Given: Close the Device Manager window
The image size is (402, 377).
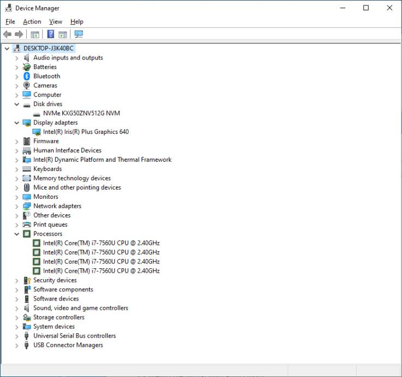Looking at the screenshot, I should click(389, 8).
